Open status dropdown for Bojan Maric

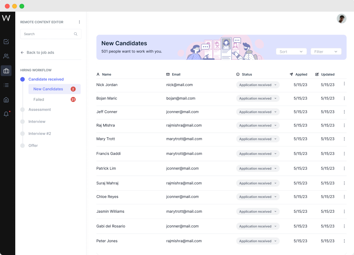point(258,98)
